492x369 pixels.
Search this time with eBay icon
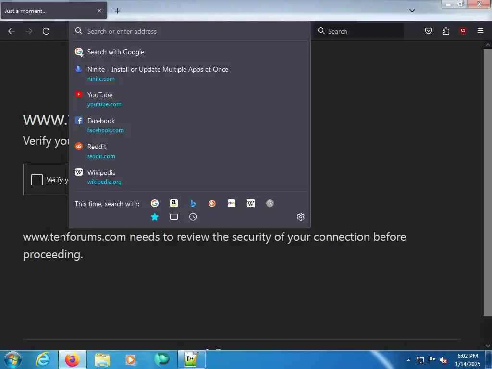point(232,203)
